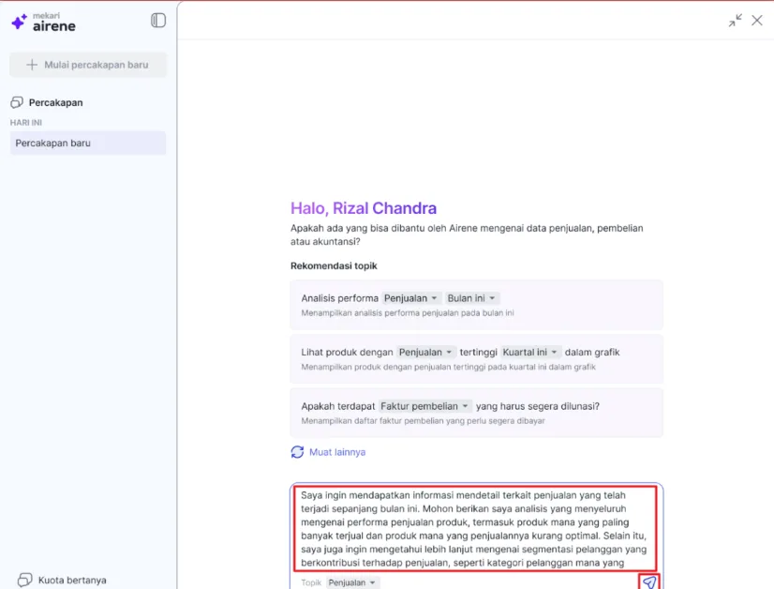Viewport: 774px width, 589px height.
Task: Click the Halo, Rizal Chandra greeting
Action: click(364, 208)
